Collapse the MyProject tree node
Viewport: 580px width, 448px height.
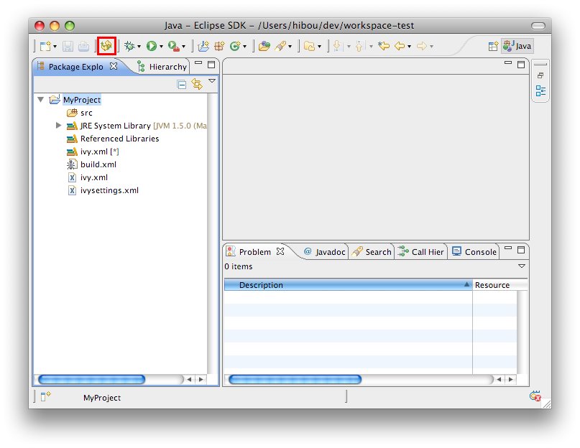tap(41, 100)
